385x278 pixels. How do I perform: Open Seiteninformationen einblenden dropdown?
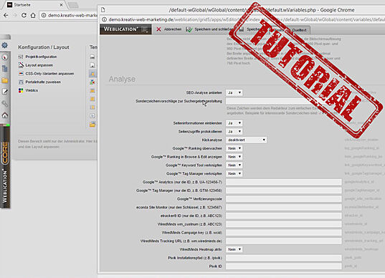(x=234, y=123)
